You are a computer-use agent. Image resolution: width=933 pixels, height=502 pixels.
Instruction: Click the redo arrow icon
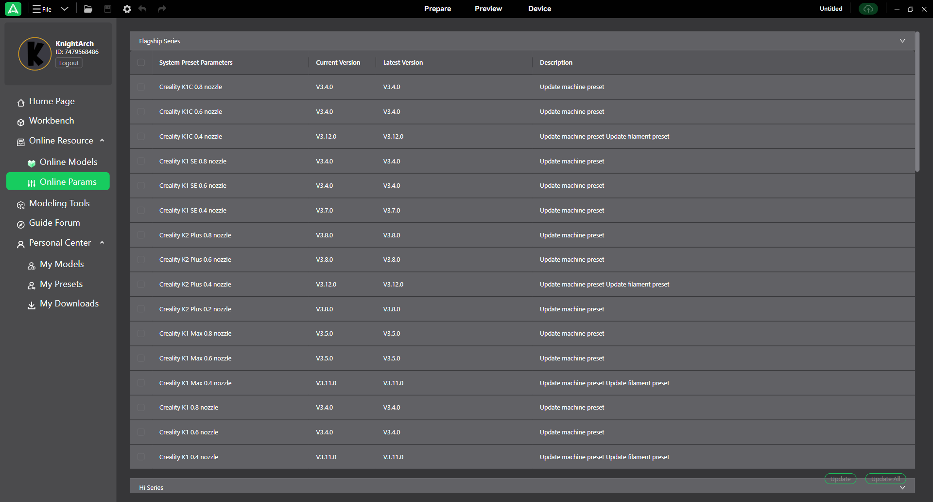pos(162,9)
